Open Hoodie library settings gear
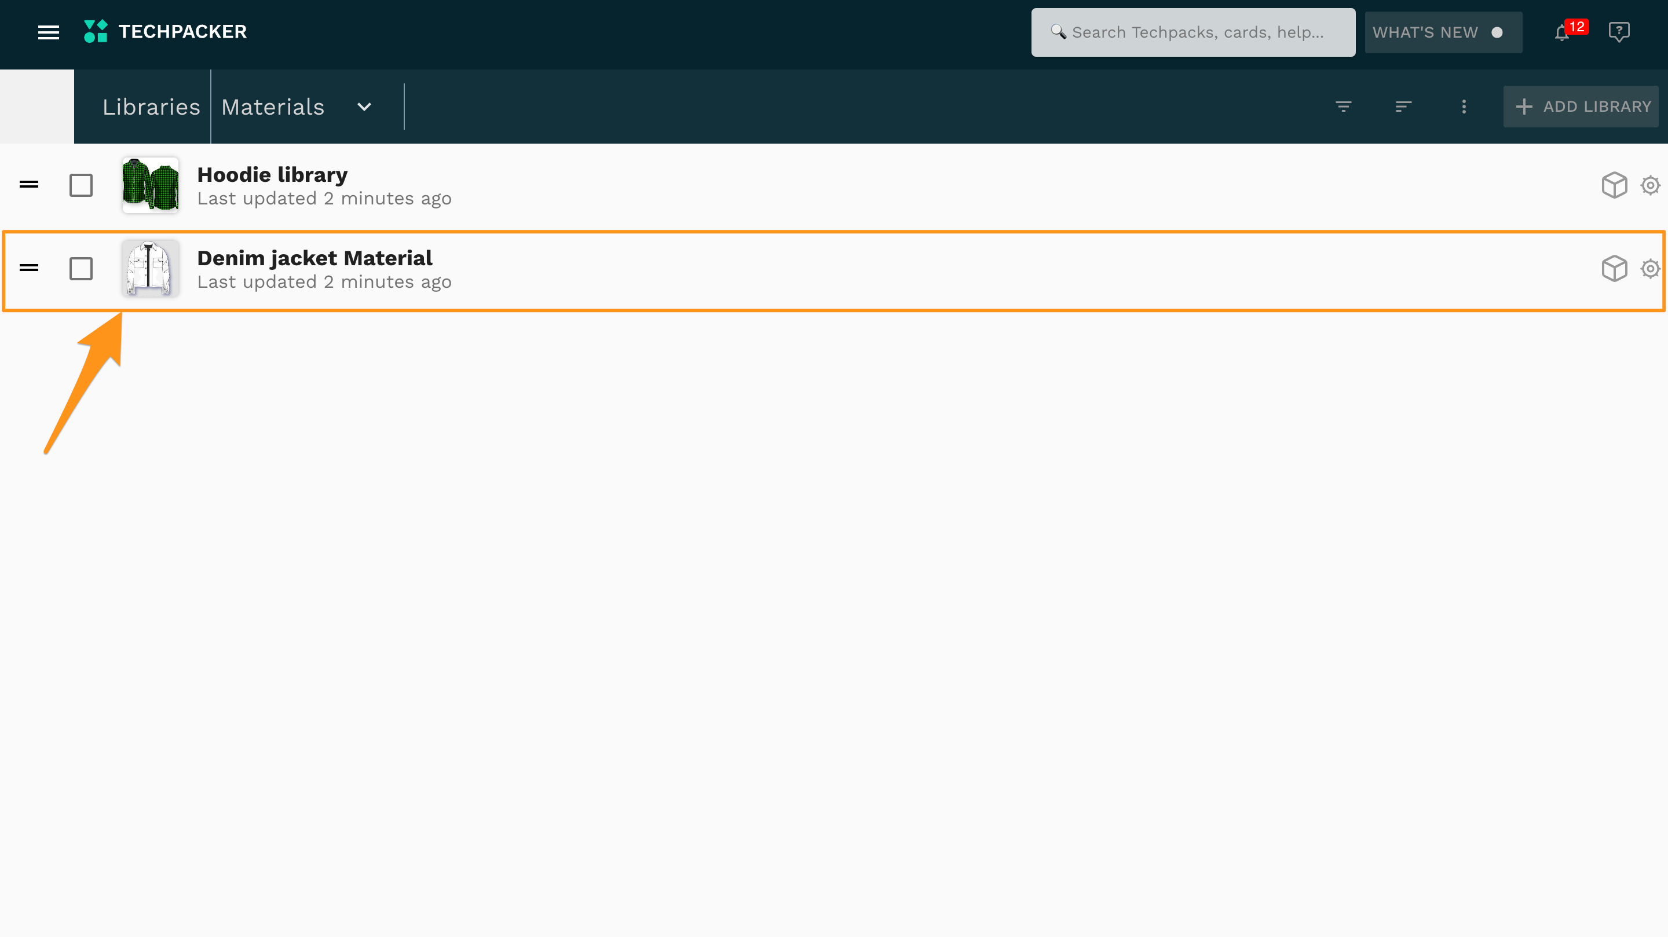 (x=1650, y=185)
